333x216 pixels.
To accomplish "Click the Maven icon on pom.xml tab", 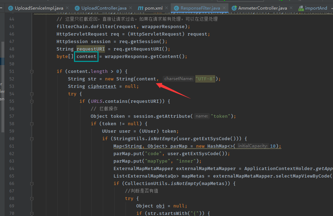I will 141,8.
